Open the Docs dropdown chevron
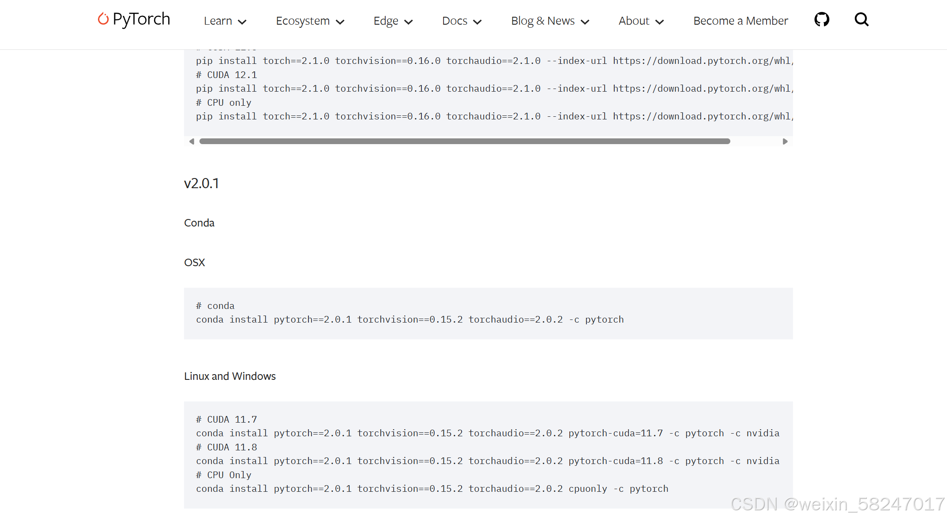 [477, 22]
